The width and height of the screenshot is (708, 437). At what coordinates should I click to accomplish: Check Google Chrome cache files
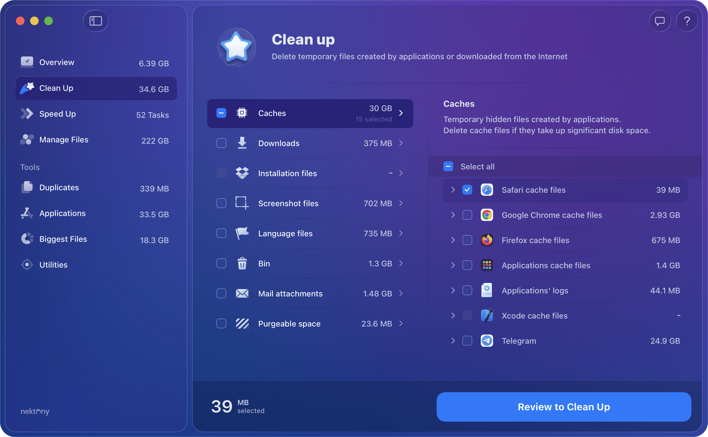467,215
